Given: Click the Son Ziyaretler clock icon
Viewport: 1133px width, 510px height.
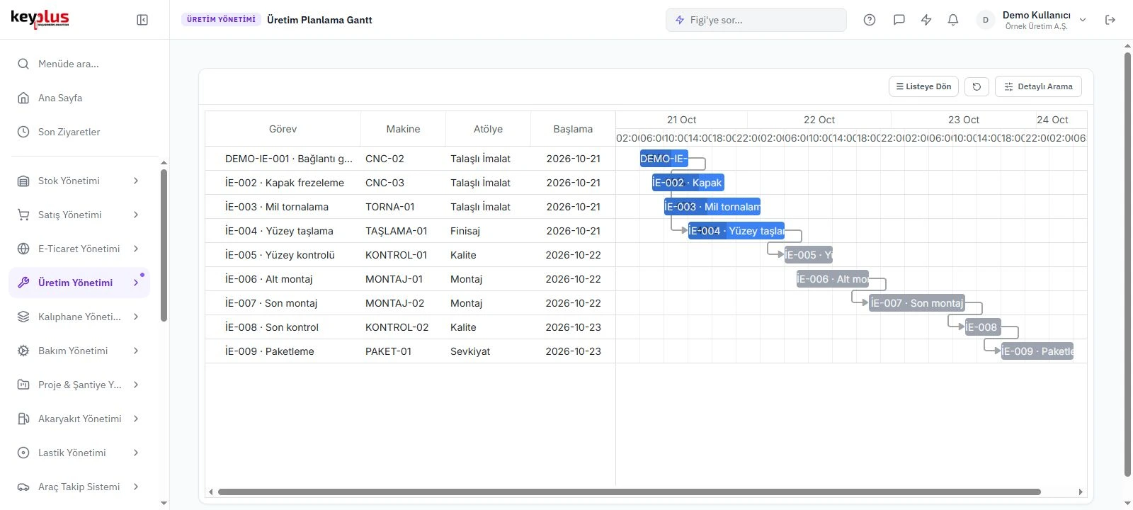Looking at the screenshot, I should 23,132.
